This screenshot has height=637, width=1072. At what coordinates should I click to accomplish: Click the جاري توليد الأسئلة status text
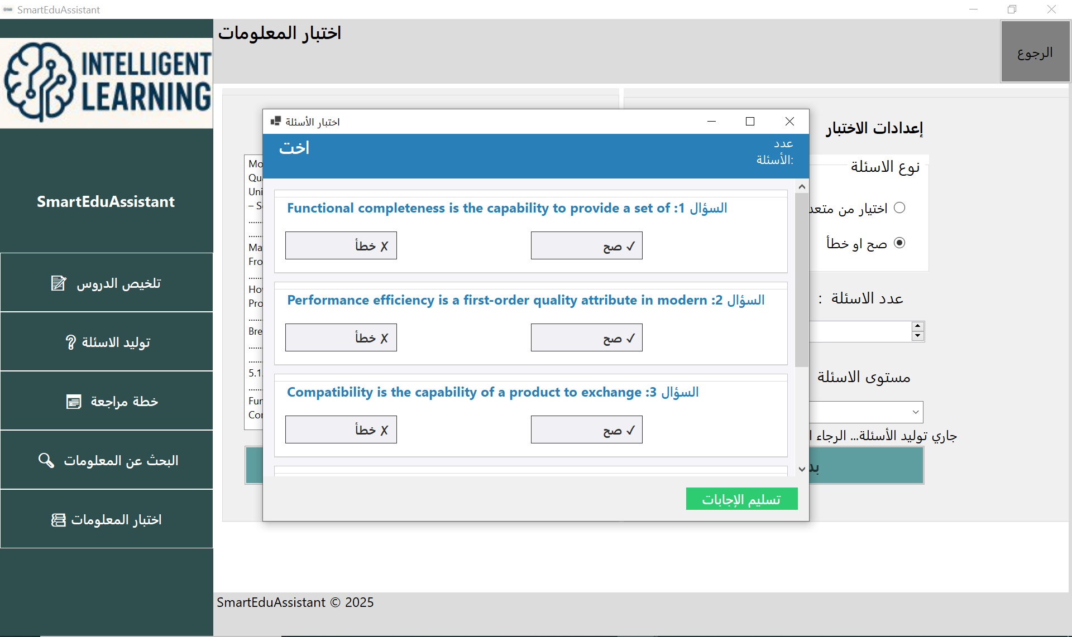click(x=883, y=435)
